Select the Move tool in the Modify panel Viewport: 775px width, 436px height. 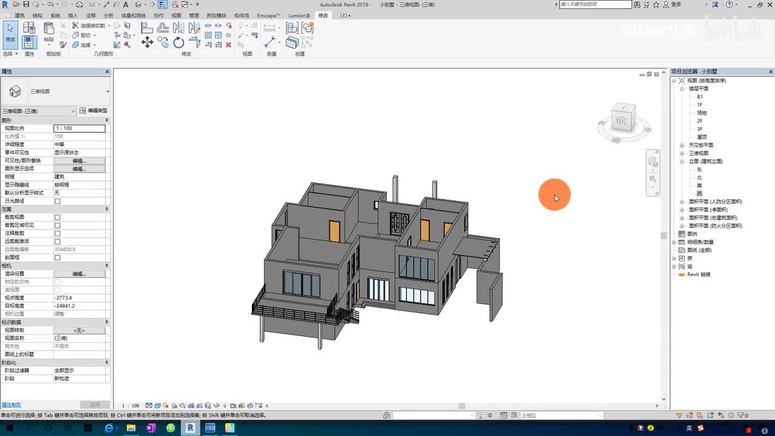(x=147, y=42)
